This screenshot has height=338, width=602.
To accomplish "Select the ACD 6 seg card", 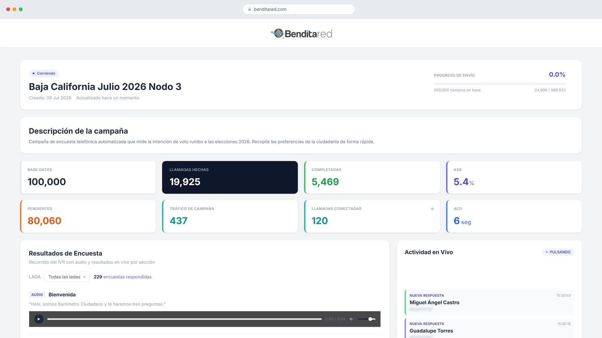I will click(x=514, y=216).
